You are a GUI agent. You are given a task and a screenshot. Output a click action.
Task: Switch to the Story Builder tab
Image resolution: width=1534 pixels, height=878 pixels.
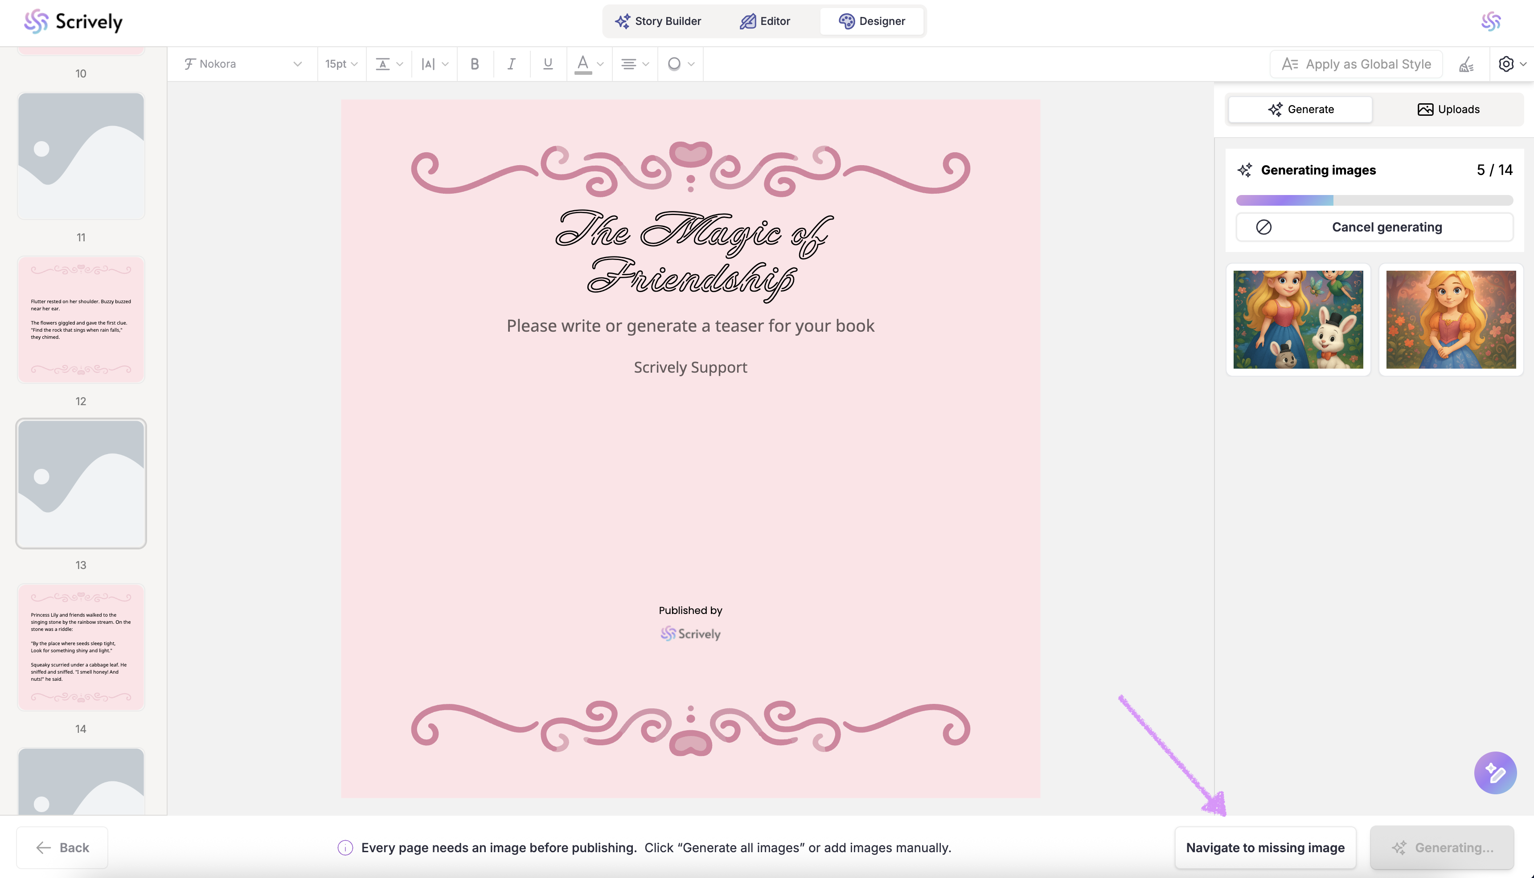[658, 21]
